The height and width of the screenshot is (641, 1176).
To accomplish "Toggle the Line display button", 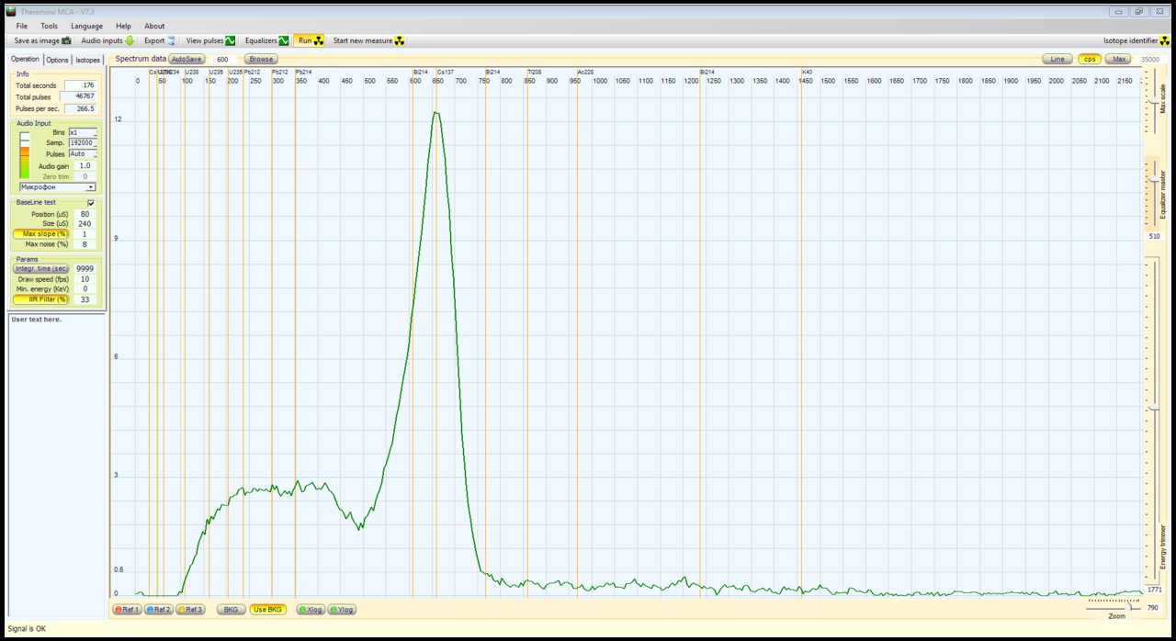I will point(1057,59).
